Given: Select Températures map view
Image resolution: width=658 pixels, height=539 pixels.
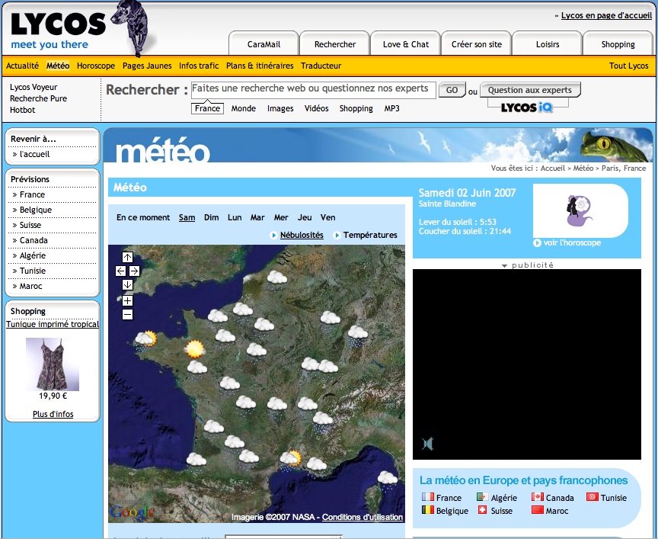Looking at the screenshot, I should (x=370, y=235).
